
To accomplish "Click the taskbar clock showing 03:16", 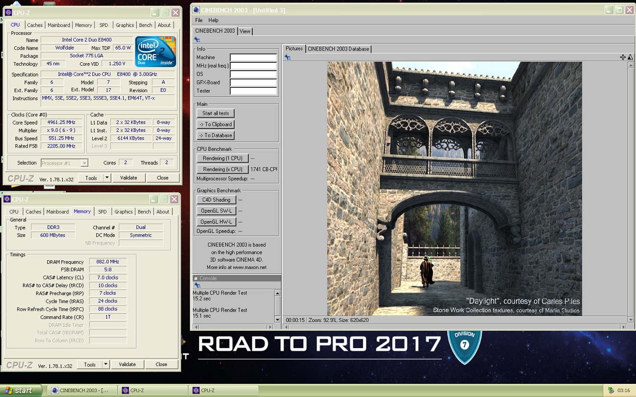I will tap(624, 391).
